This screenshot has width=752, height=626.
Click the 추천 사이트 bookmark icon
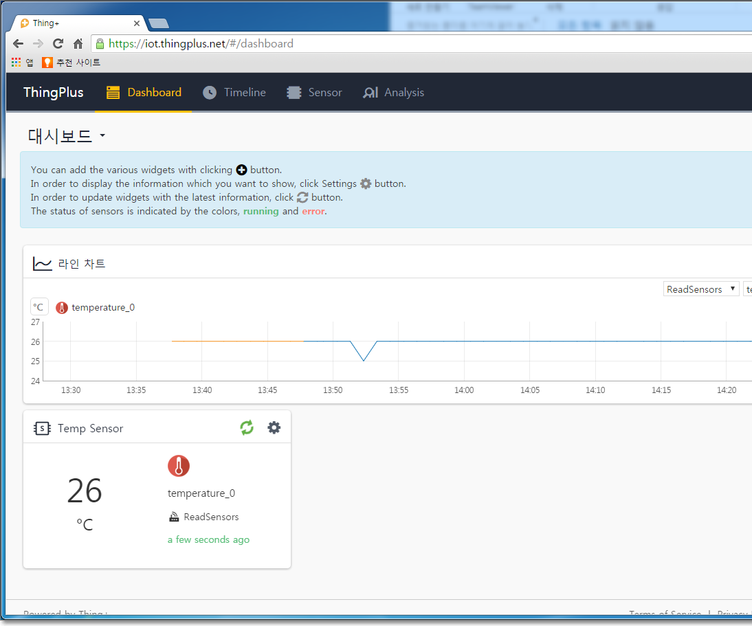coord(47,62)
